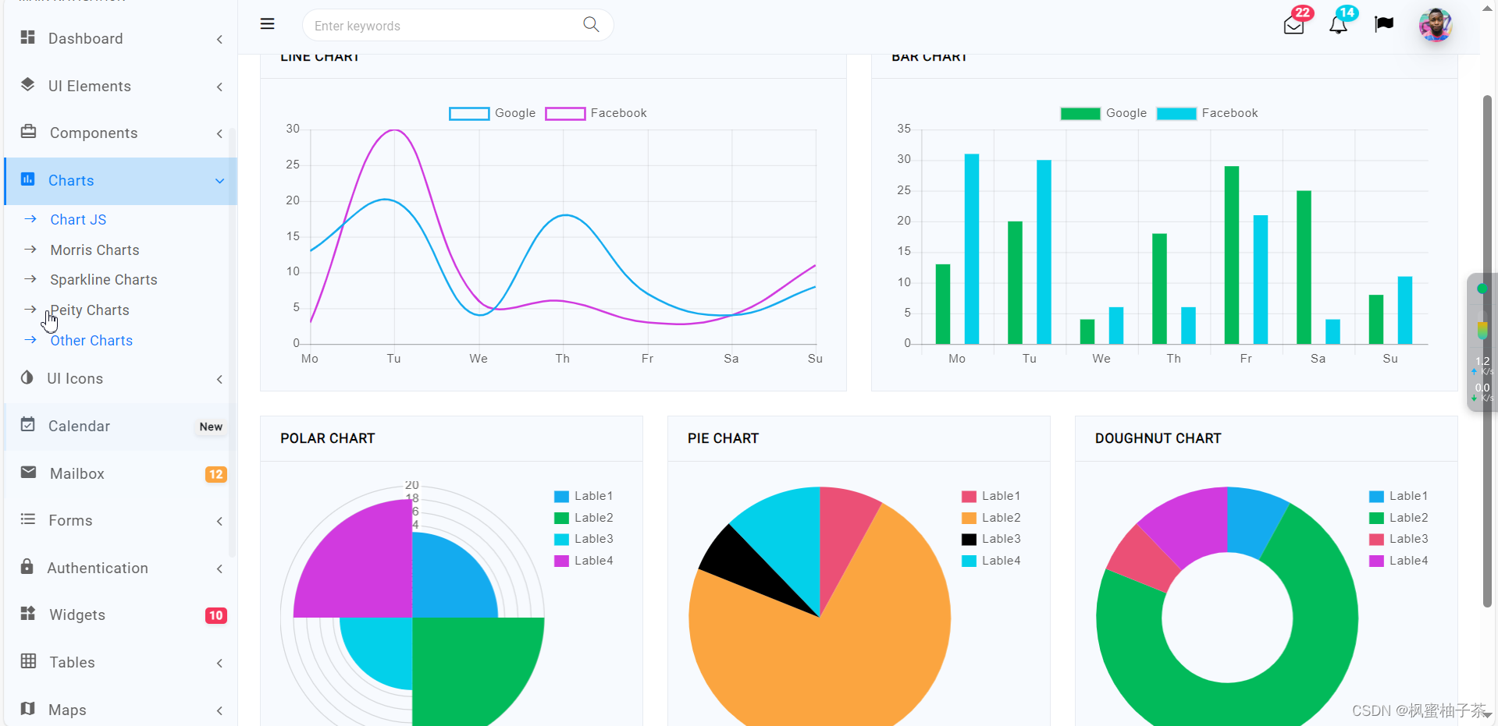Toggle Google series in bar chart legend
This screenshot has width=1498, height=726.
coord(1104,113)
